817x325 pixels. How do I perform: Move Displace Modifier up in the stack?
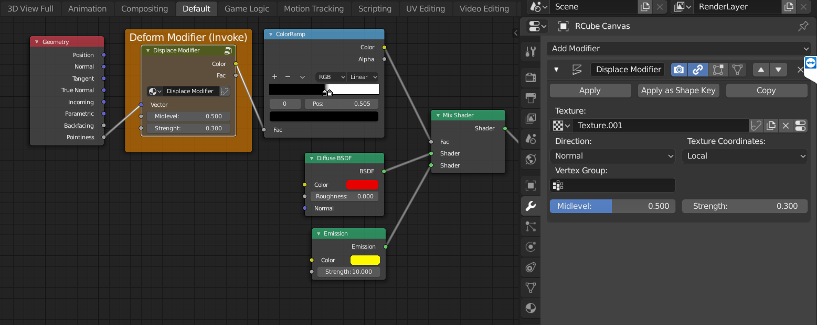click(761, 70)
